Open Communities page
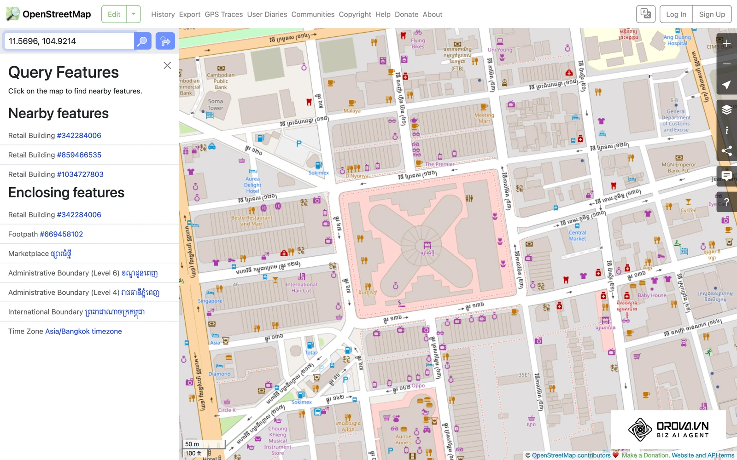The image size is (737, 460). 313,14
